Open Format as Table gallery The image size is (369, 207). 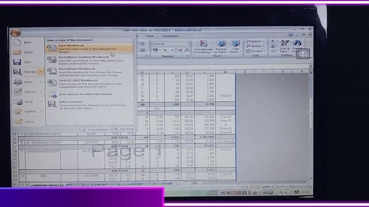point(221,47)
